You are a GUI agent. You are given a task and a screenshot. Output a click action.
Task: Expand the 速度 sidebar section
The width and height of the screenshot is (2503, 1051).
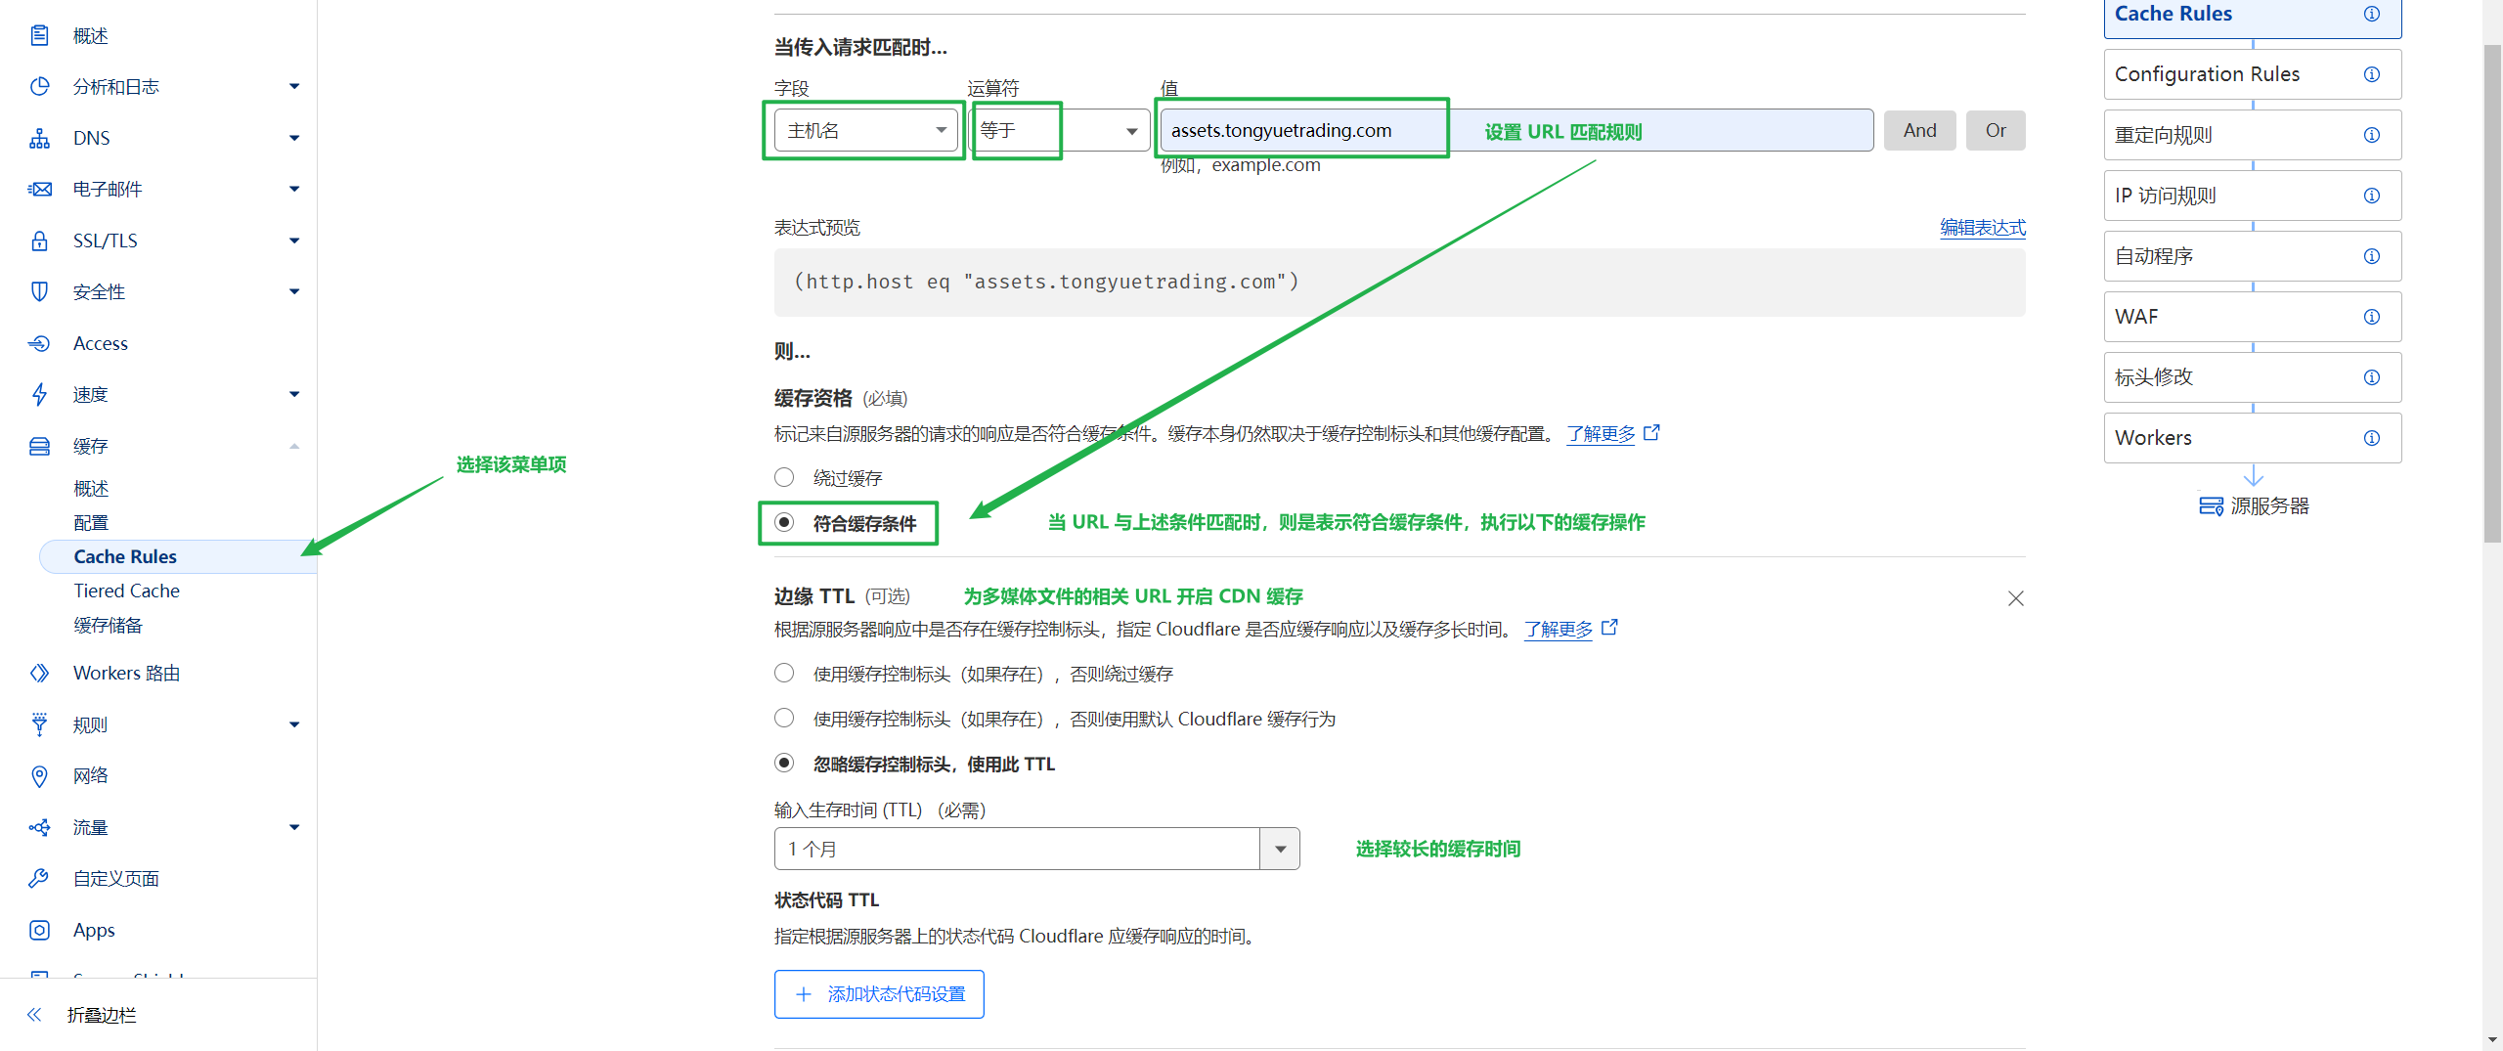point(294,394)
